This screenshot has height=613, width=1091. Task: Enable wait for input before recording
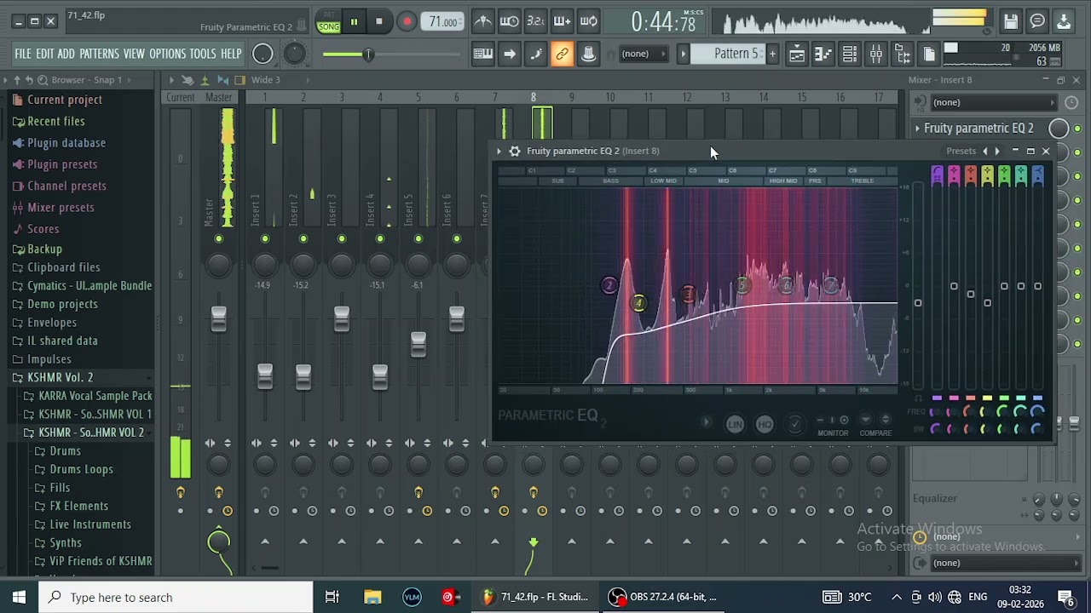click(x=510, y=21)
